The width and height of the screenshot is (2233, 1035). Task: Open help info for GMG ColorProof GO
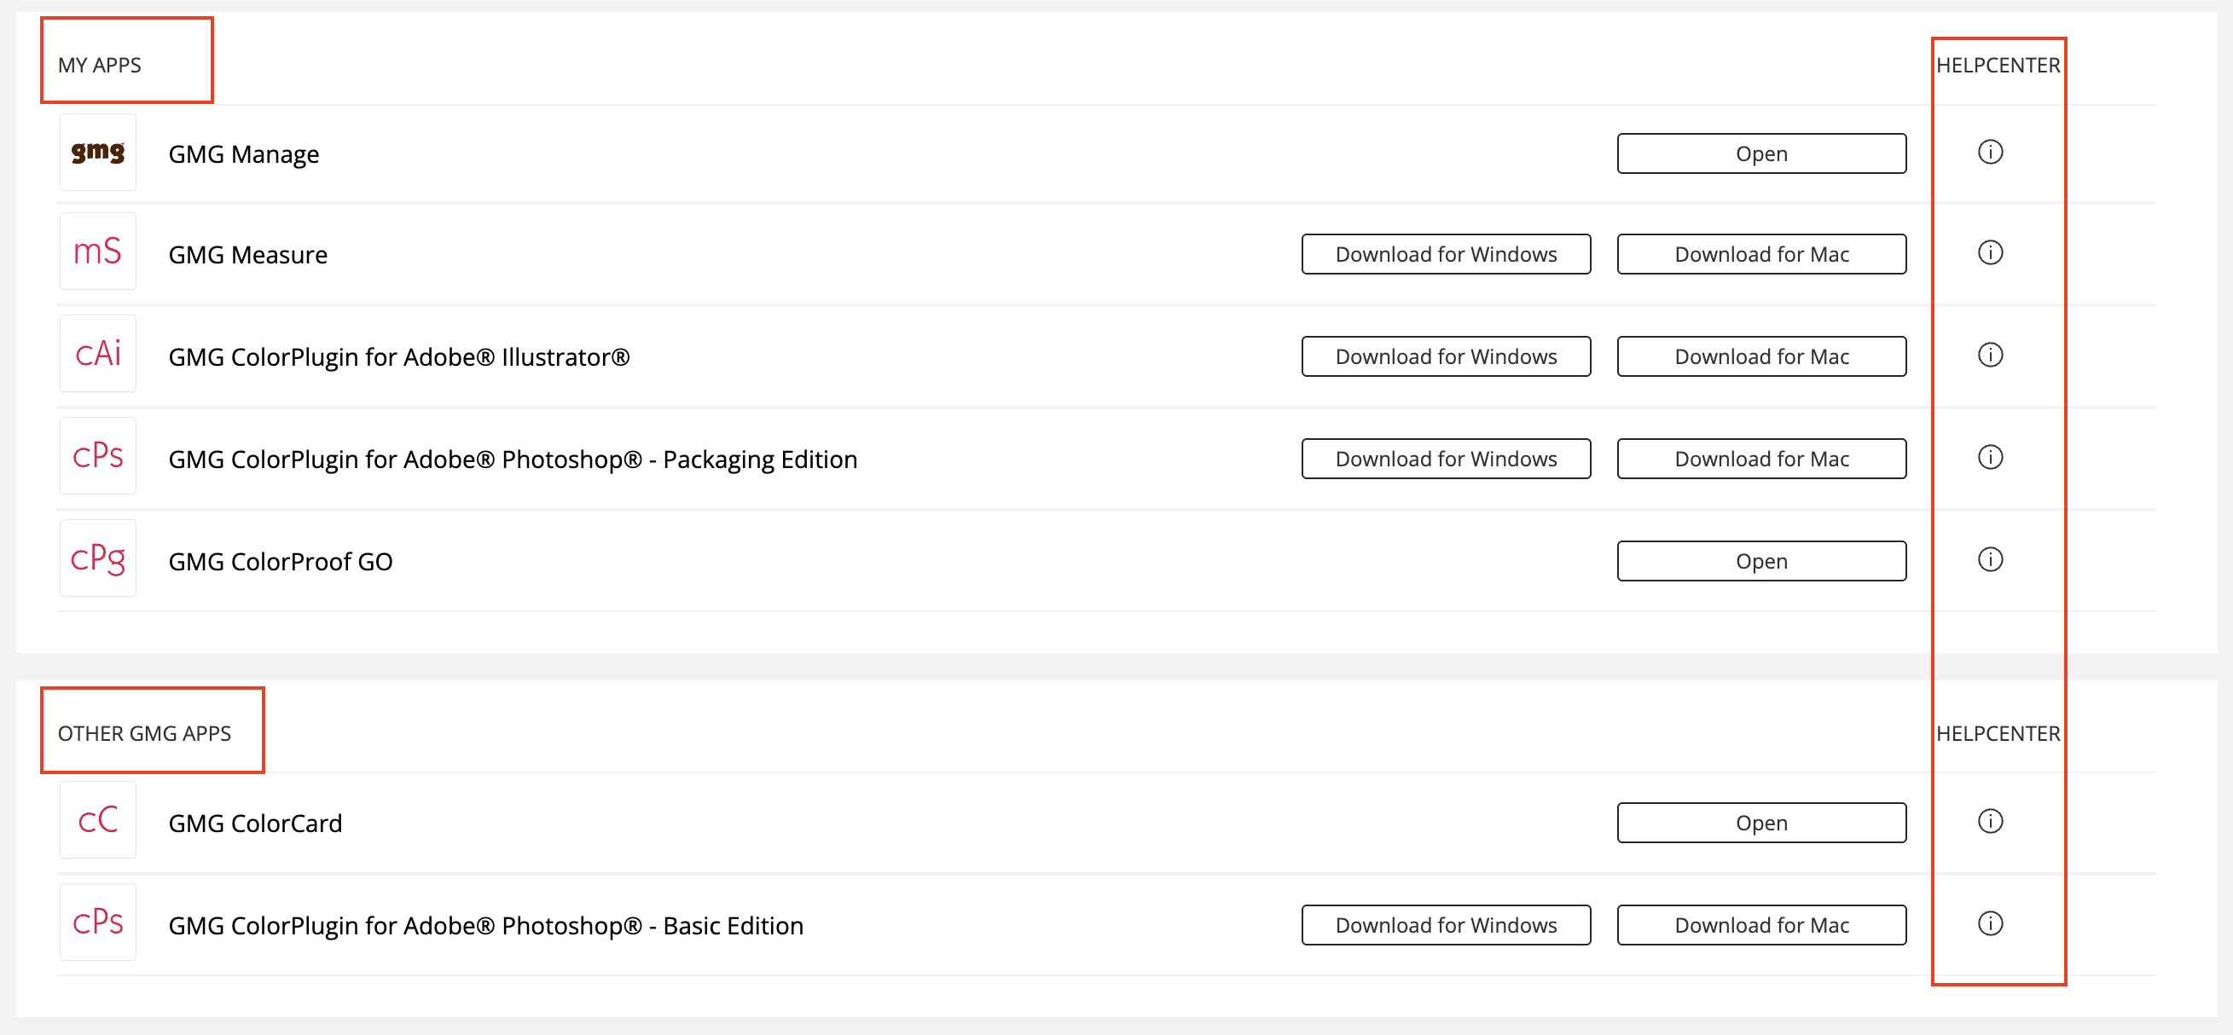1990,559
